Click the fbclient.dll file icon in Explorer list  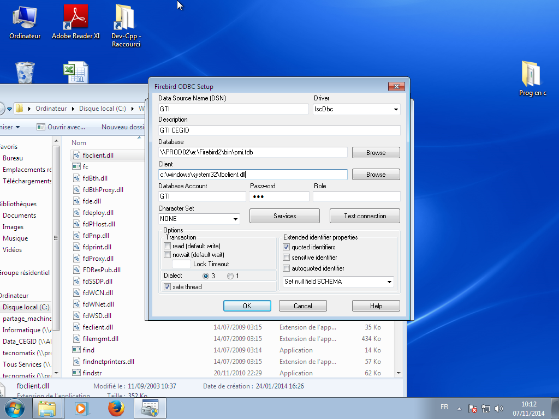click(x=76, y=155)
